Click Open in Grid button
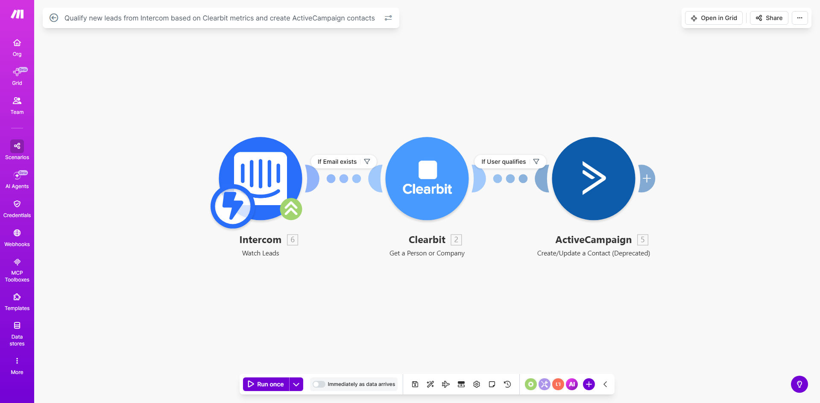This screenshot has width=820, height=403. (714, 18)
